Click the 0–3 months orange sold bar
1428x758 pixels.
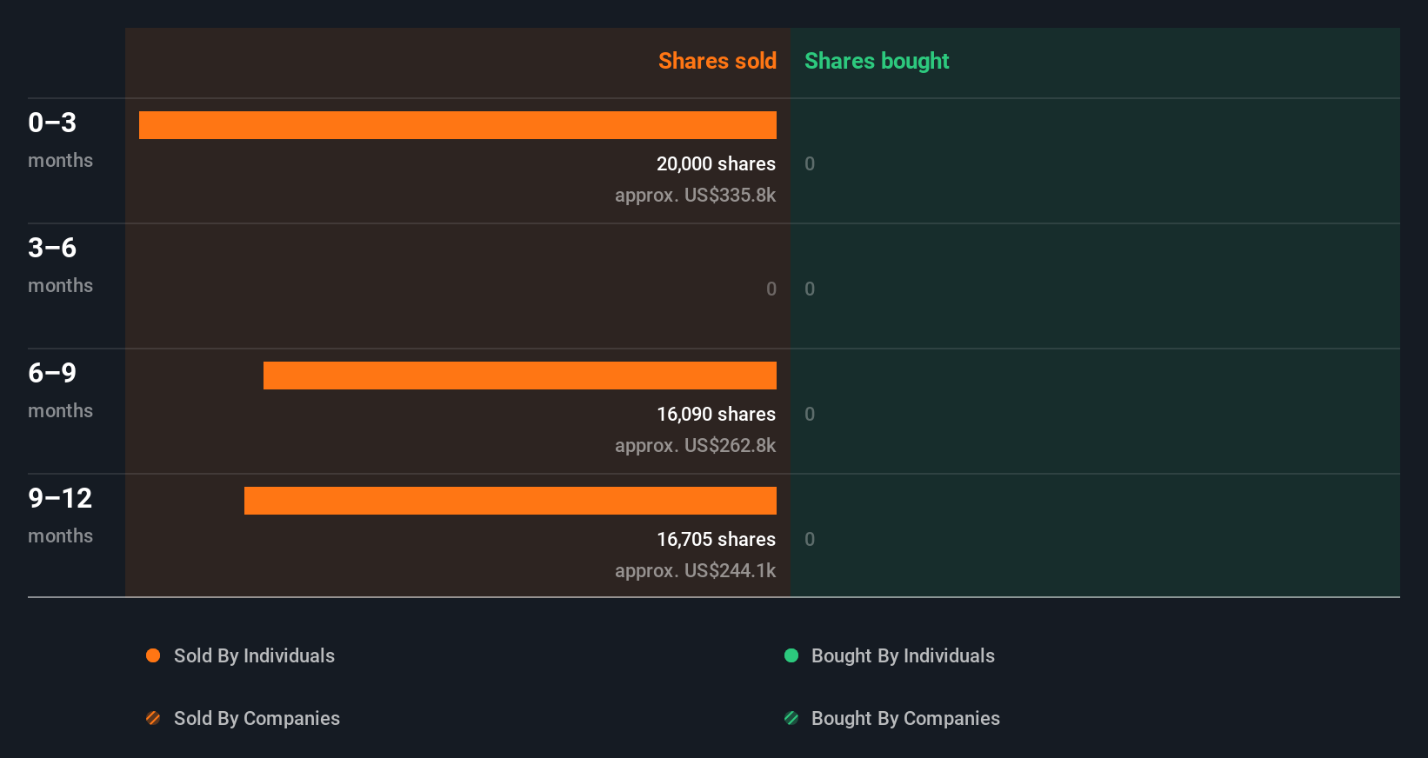tap(457, 125)
